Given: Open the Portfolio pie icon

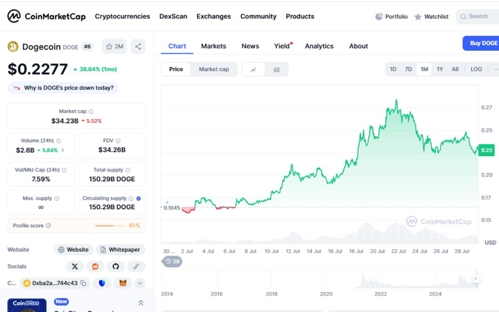Looking at the screenshot, I should [379, 17].
